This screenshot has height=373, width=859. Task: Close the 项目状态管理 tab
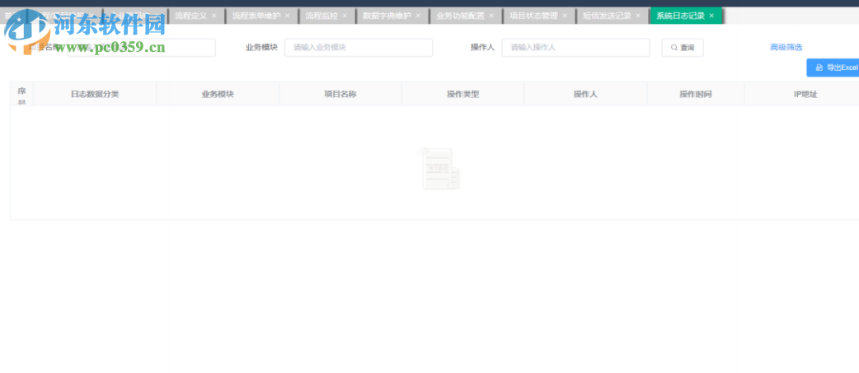(x=565, y=16)
